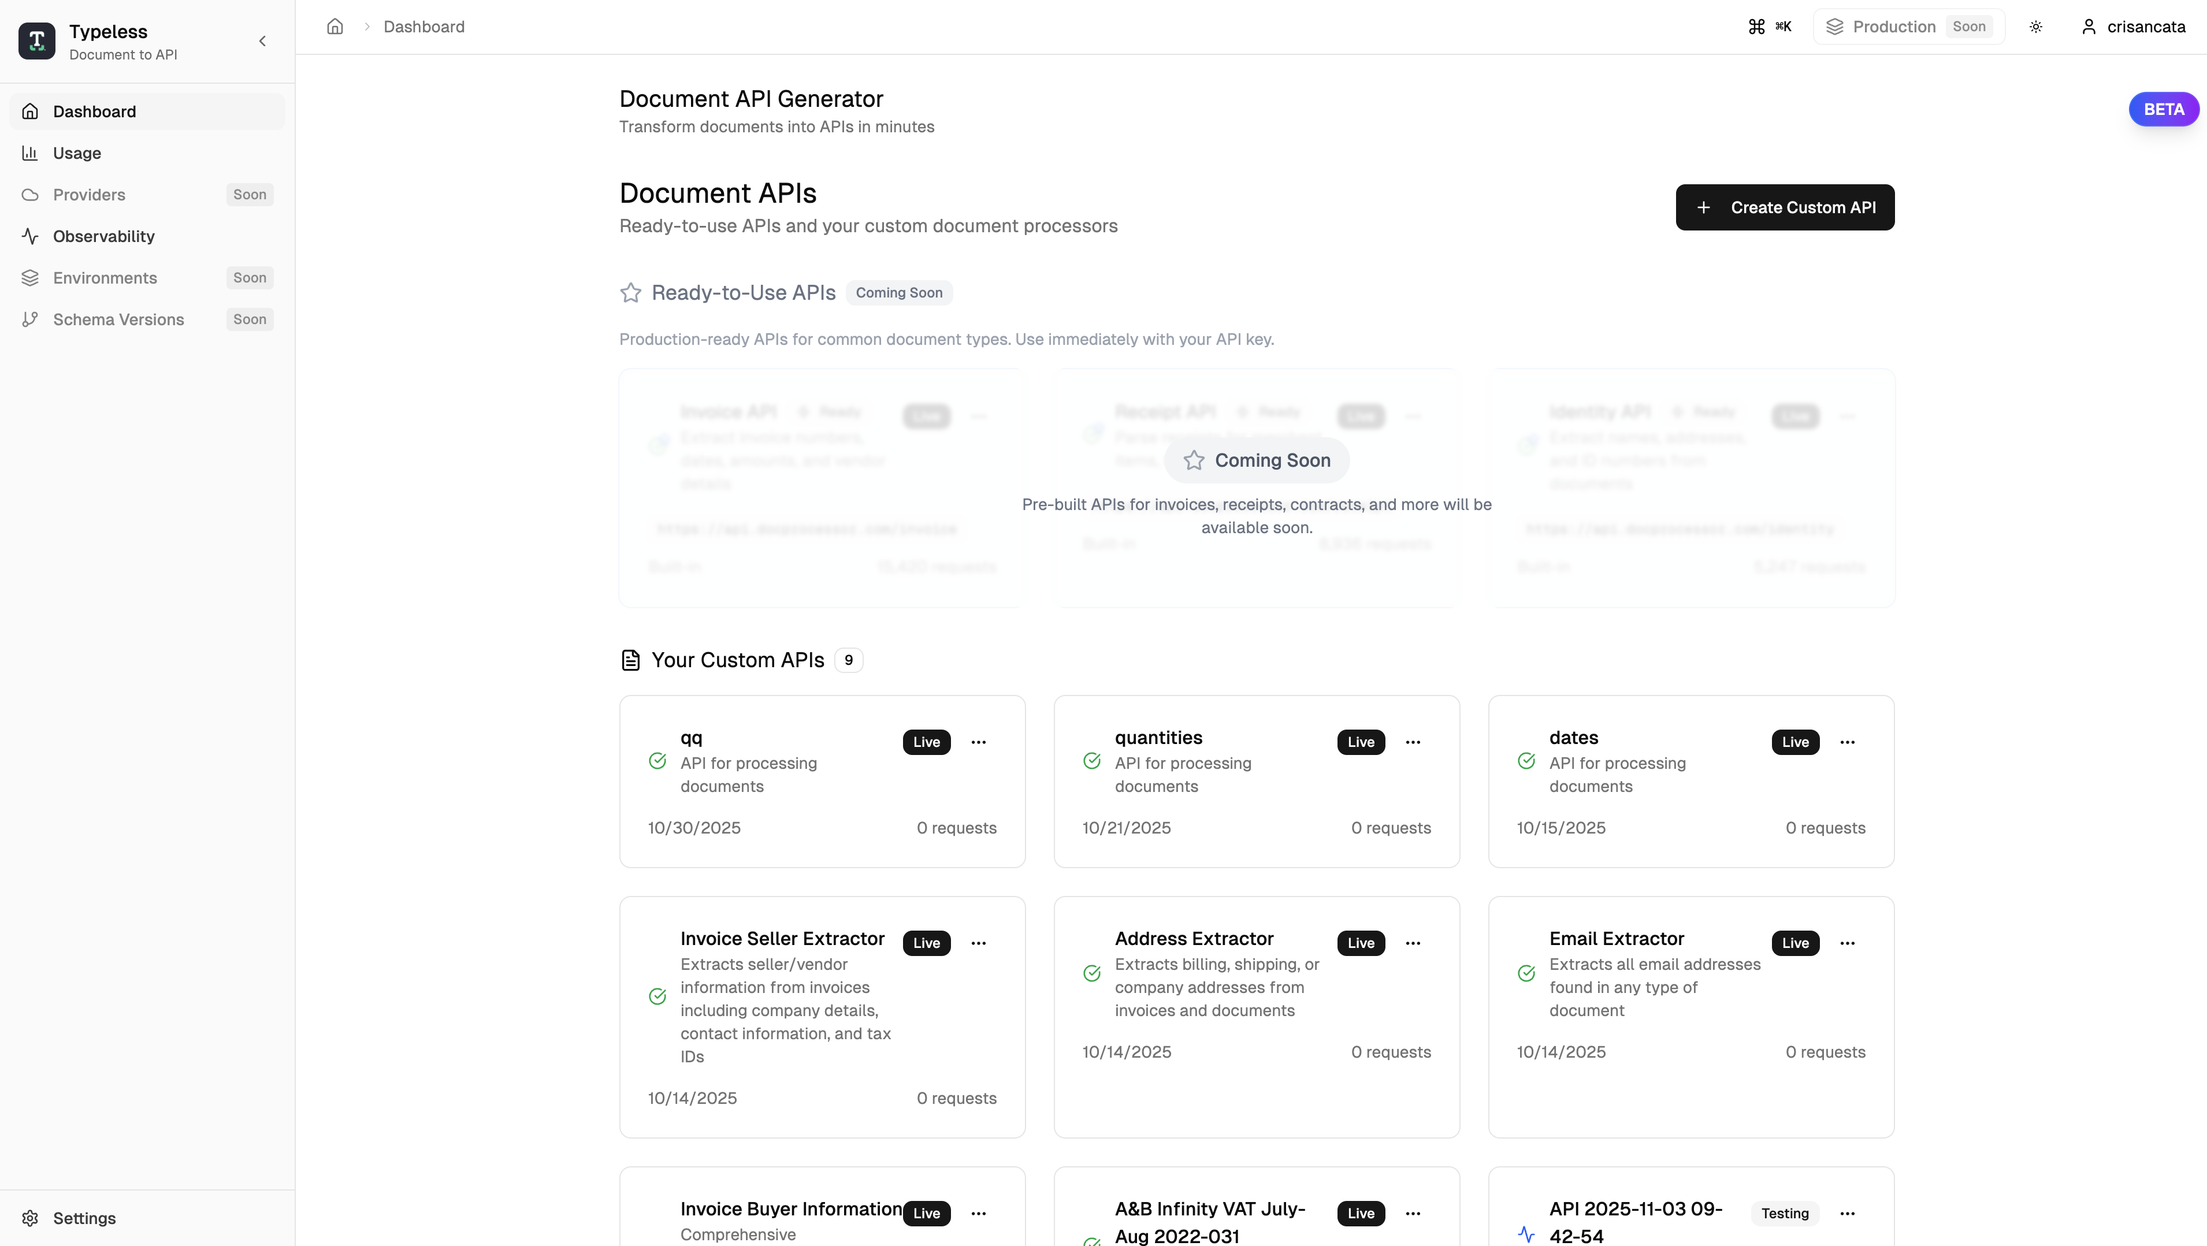Click the BETA badge in the corner
Viewport: 2207px width, 1246px height.
pos(2164,109)
